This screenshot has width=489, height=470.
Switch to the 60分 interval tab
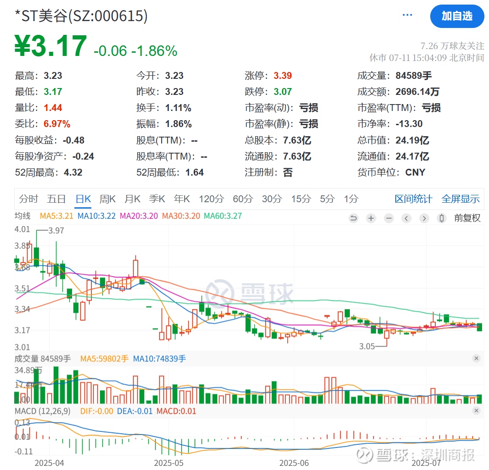click(243, 199)
